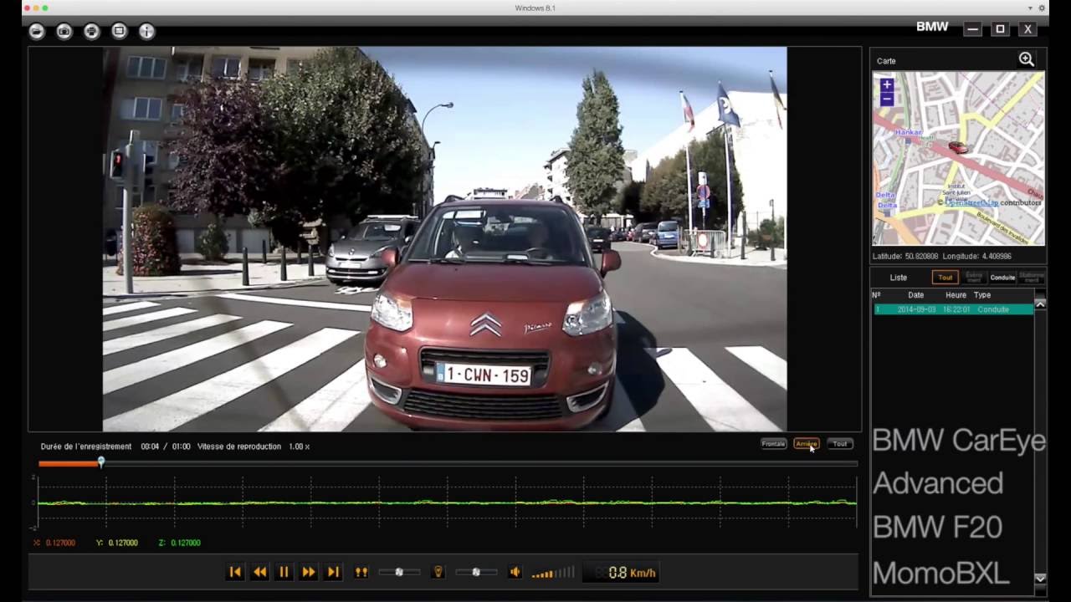This screenshot has height=602, width=1071.
Task: Click the green macOS window zoom button
Action: (46, 8)
